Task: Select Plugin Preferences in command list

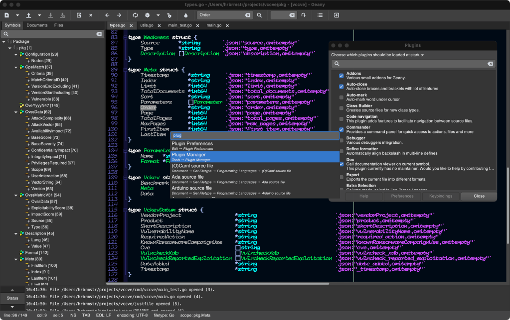Action: [192, 144]
